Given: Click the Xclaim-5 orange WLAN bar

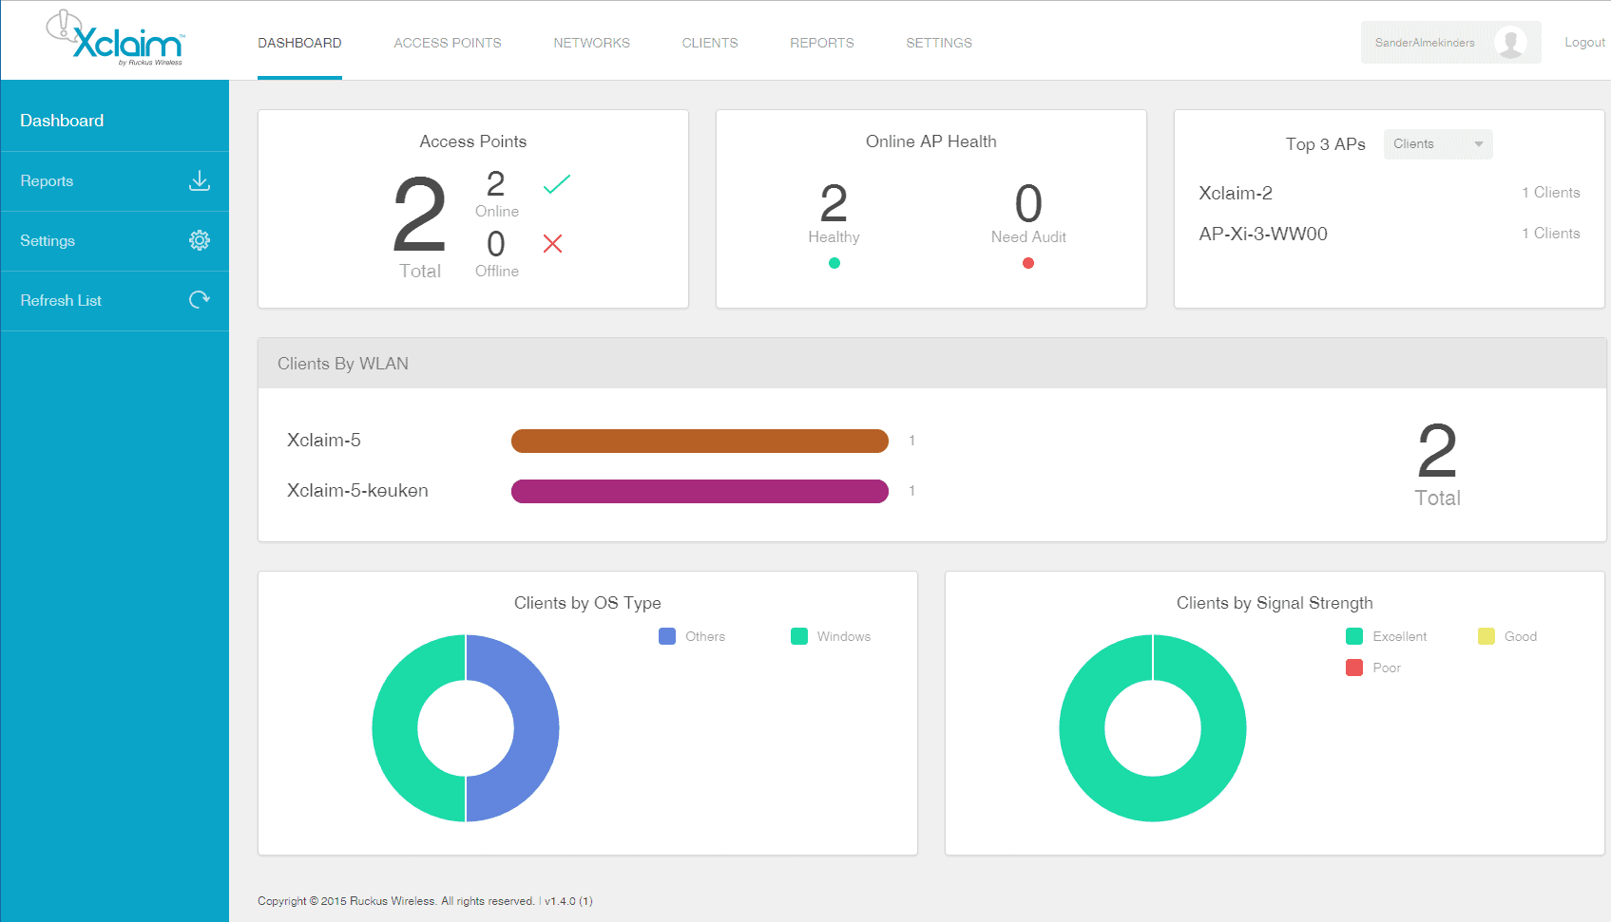Looking at the screenshot, I should pos(700,441).
